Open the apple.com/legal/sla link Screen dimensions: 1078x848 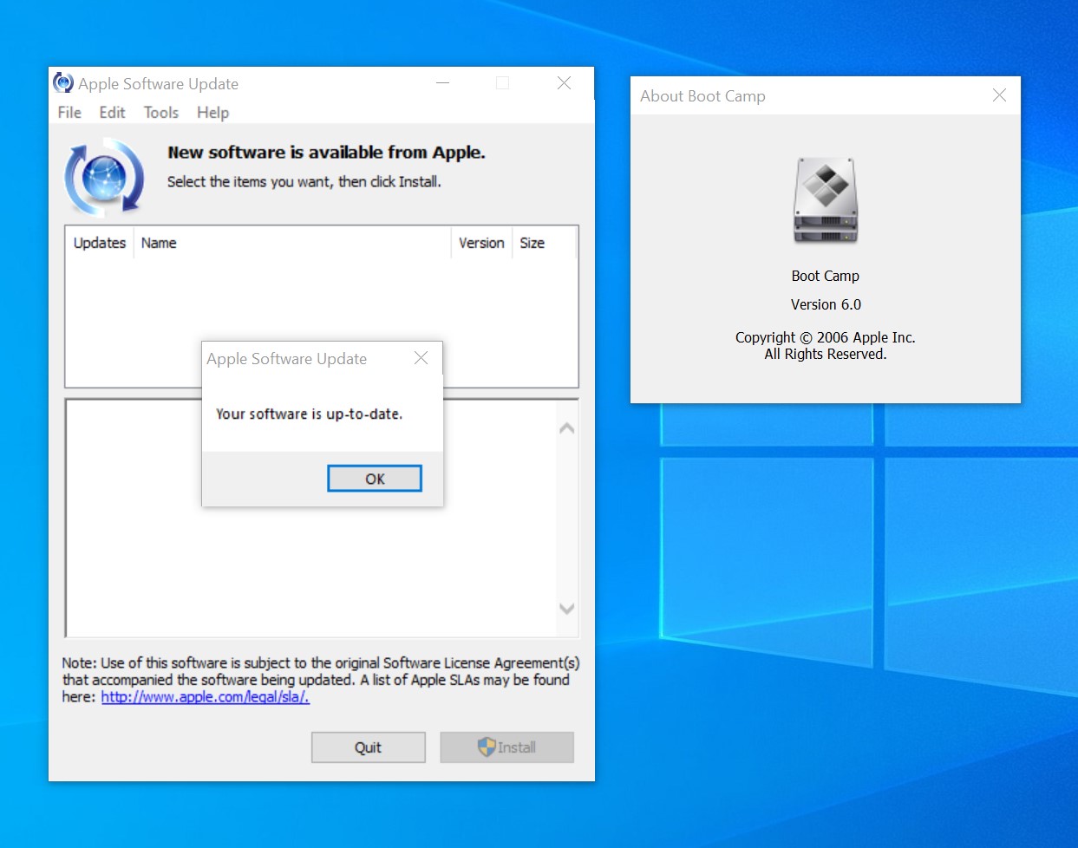tap(206, 697)
